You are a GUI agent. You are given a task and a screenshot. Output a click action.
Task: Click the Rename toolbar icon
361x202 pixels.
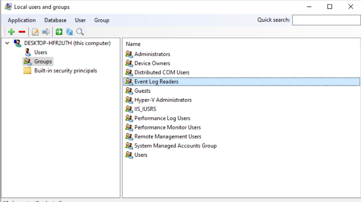pyautogui.click(x=46, y=32)
